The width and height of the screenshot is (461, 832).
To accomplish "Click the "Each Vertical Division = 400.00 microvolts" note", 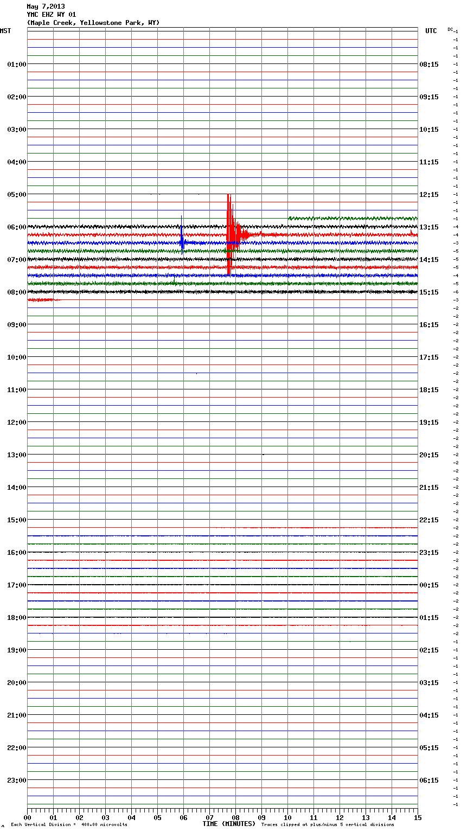I will pyautogui.click(x=69, y=825).
